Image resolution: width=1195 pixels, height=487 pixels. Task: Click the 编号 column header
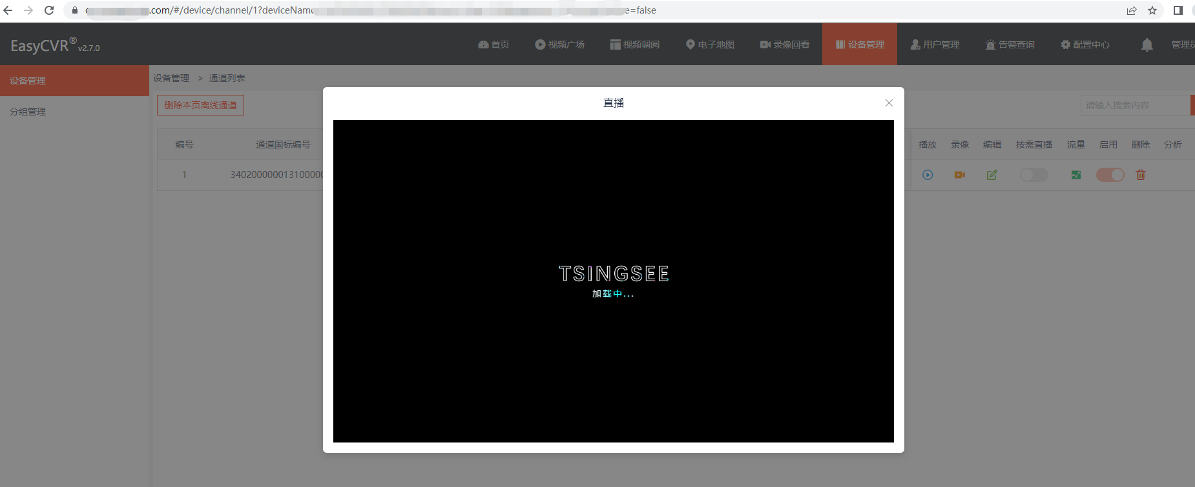coord(184,144)
